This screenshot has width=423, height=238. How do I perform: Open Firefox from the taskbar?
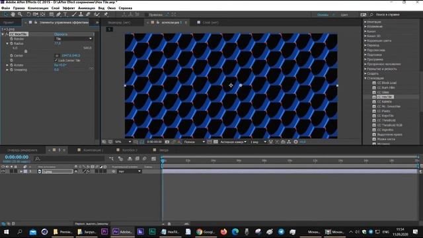click(x=223, y=232)
